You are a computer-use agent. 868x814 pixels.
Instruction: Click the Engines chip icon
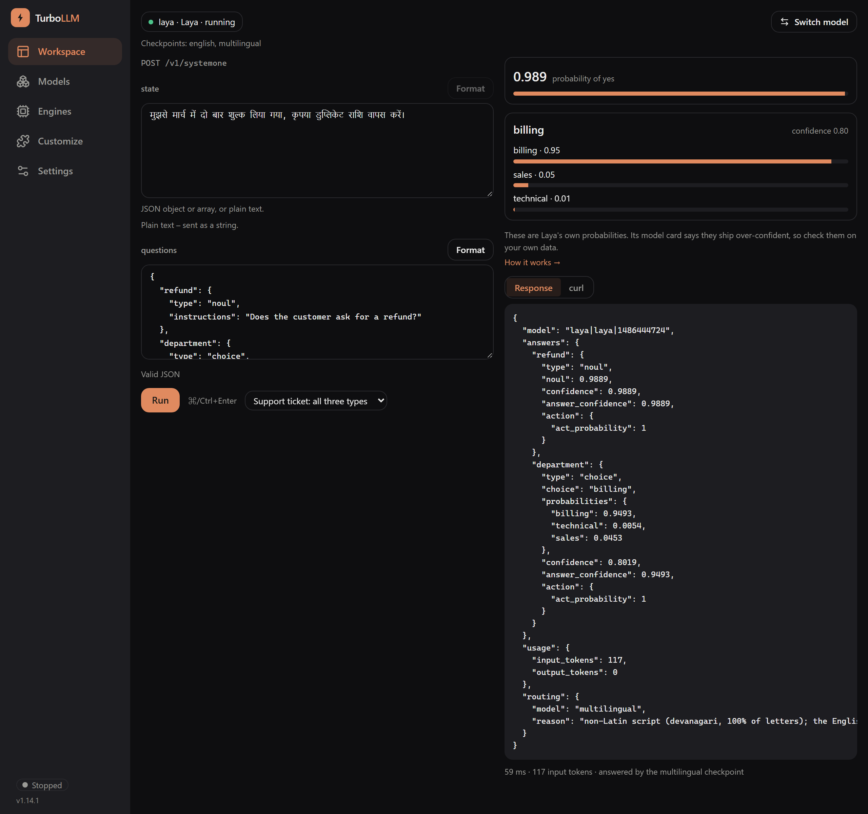(23, 111)
